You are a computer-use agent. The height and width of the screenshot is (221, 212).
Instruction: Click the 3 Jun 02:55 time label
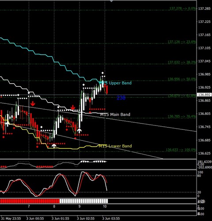(86, 218)
